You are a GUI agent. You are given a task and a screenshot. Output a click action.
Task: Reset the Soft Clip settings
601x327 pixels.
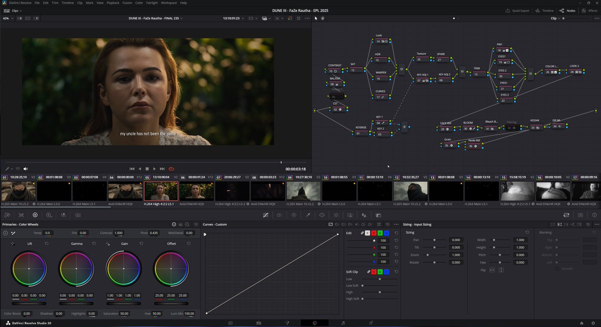[x=396, y=271]
